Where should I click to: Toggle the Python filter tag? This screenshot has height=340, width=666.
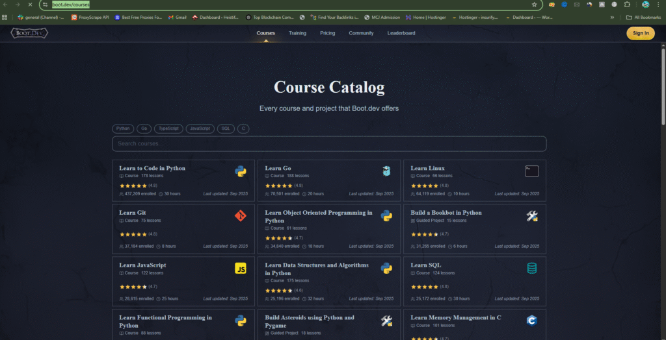[124, 128]
